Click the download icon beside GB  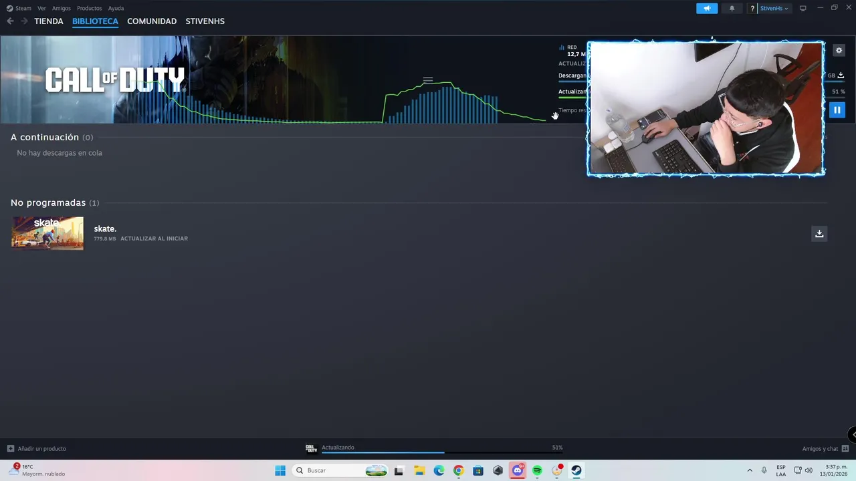(841, 75)
